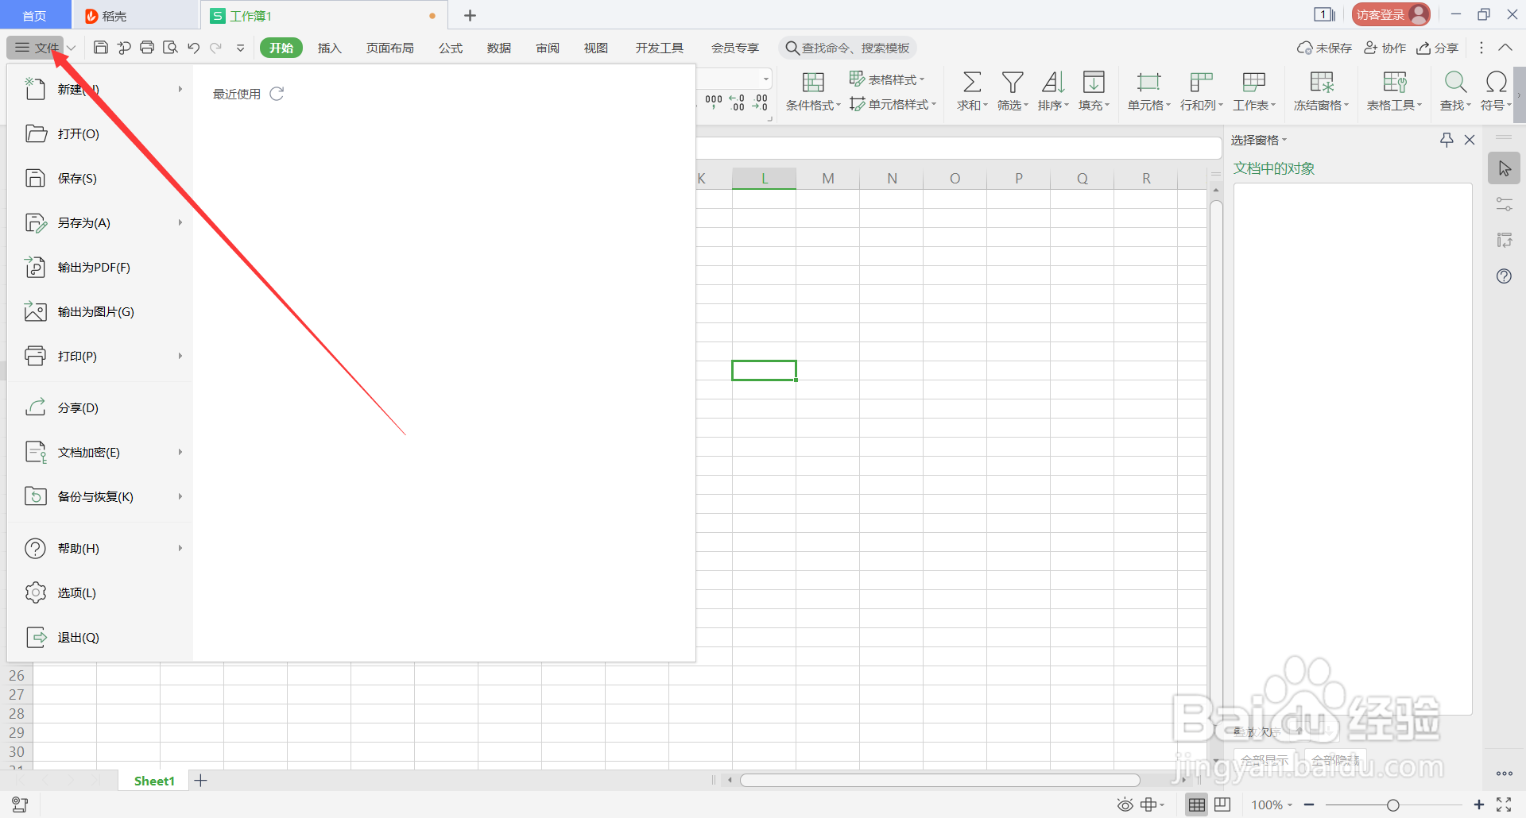Viewport: 1526px width, 818px height.
Task: Select the 求和 (AutoSum) tool
Action: click(970, 90)
